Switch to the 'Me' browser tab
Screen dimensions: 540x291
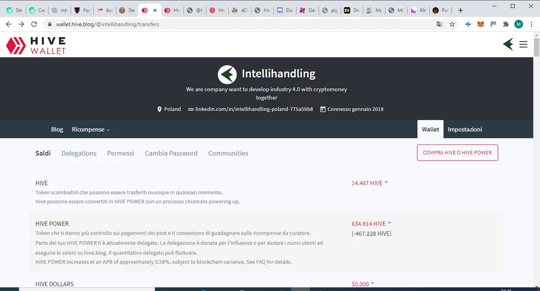(x=374, y=10)
